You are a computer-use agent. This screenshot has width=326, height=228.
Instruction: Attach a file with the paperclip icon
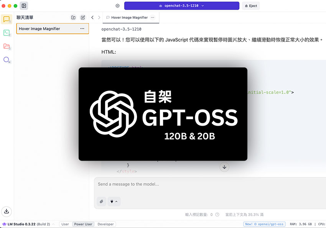(x=102, y=202)
